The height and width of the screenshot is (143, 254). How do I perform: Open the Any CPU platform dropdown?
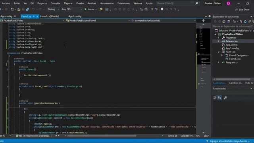click(x=72, y=10)
